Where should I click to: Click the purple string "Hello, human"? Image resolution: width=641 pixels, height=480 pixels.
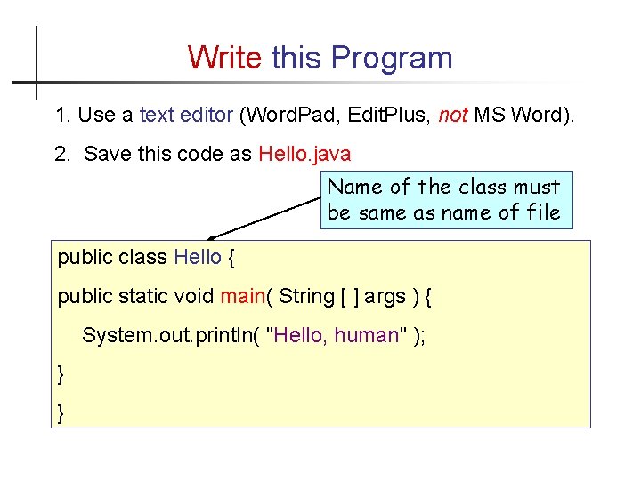click(336, 335)
